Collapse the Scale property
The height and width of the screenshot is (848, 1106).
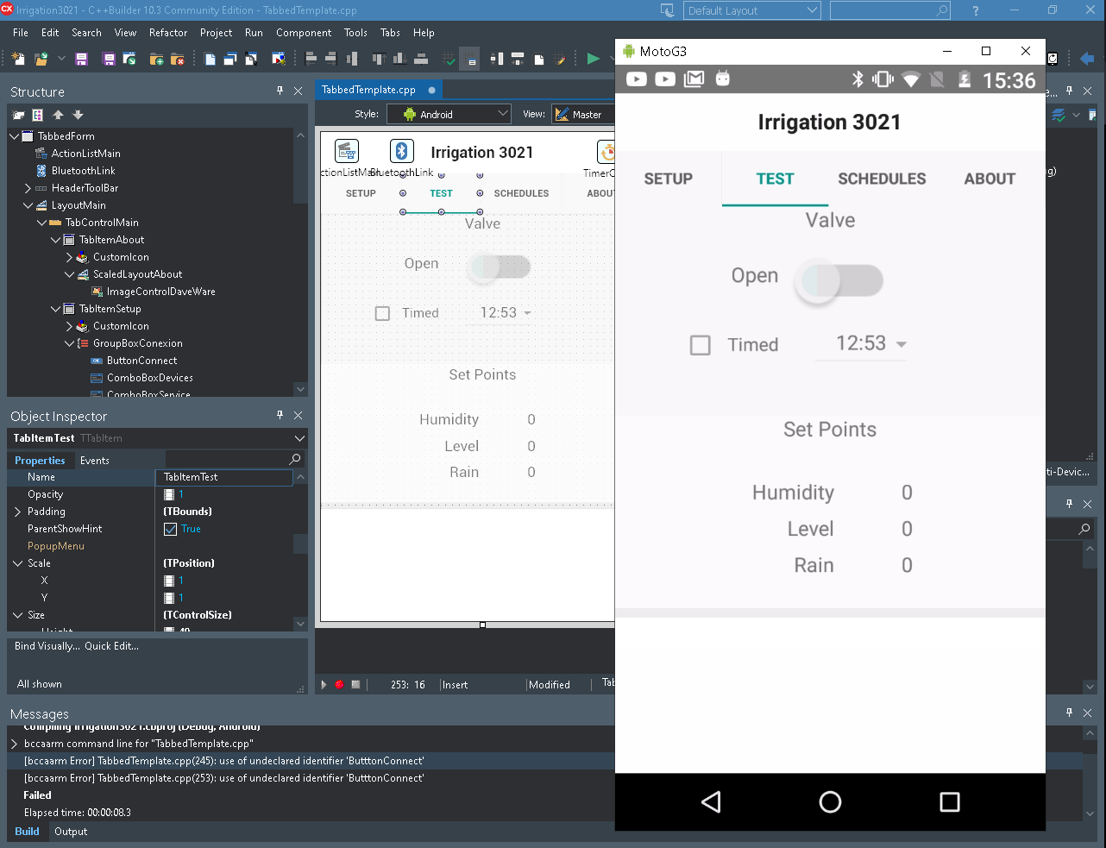[x=17, y=563]
